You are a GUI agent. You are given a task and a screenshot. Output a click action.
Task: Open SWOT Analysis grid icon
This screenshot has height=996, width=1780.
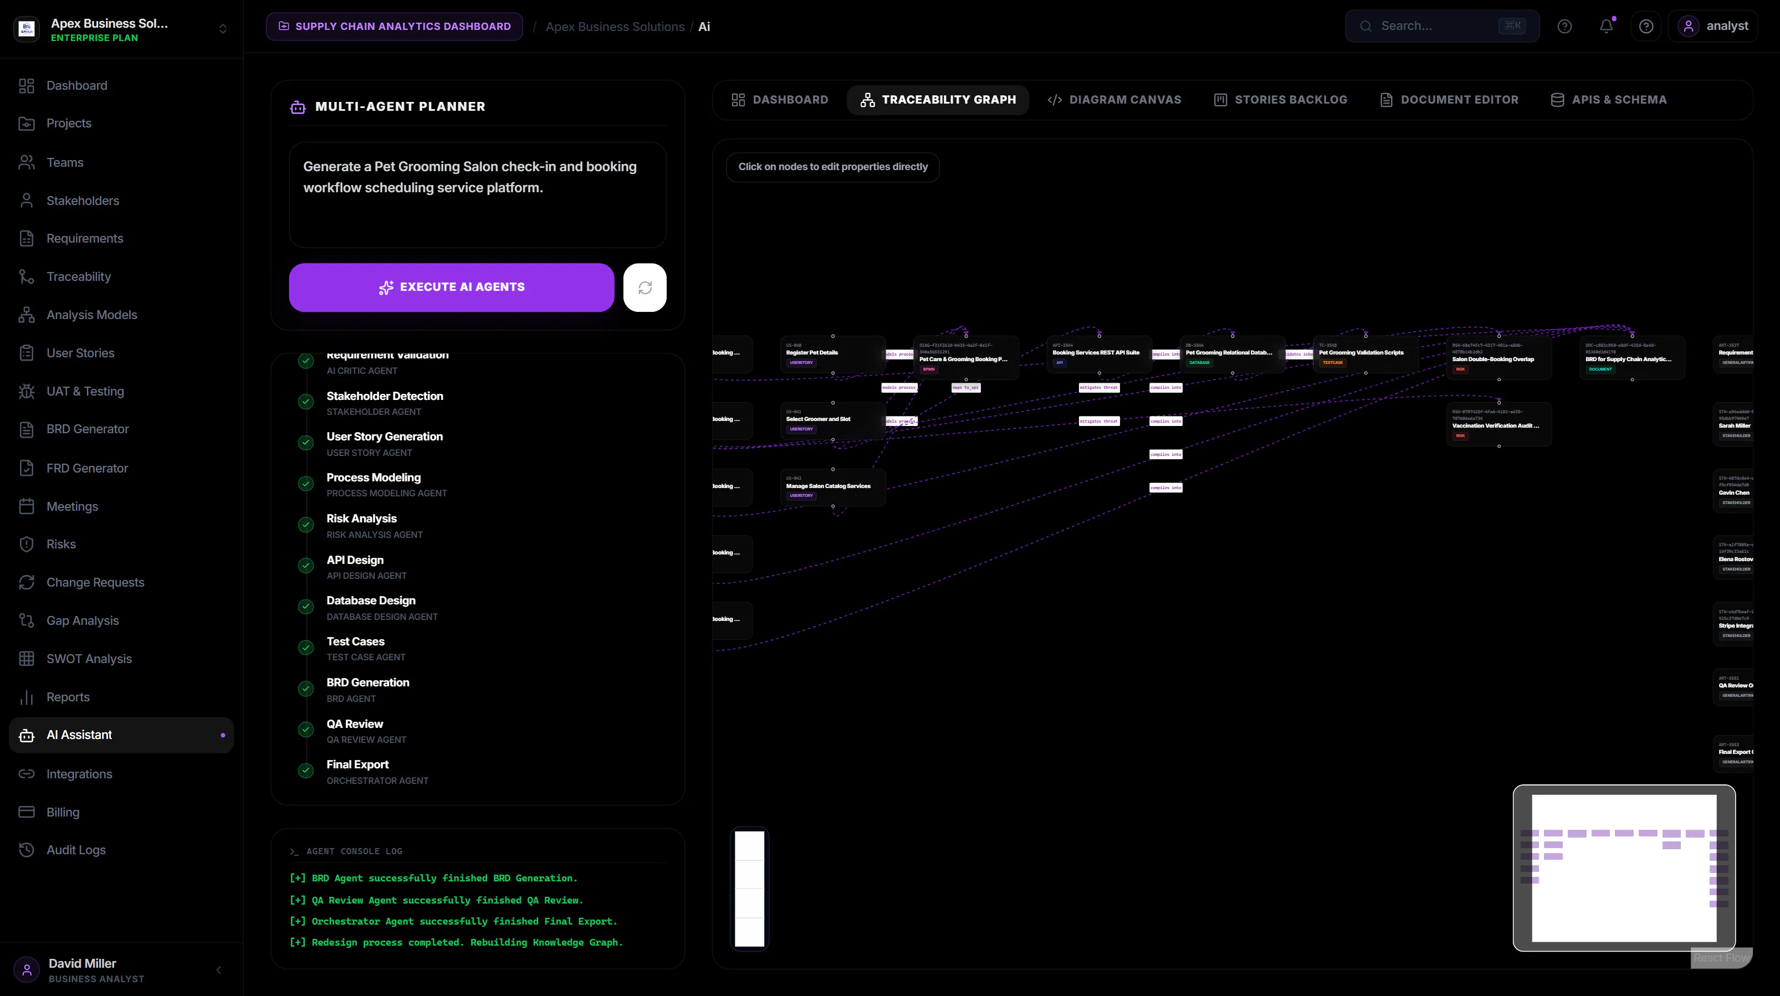pyautogui.click(x=26, y=659)
